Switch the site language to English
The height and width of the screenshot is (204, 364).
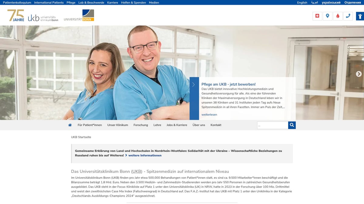point(302,2)
